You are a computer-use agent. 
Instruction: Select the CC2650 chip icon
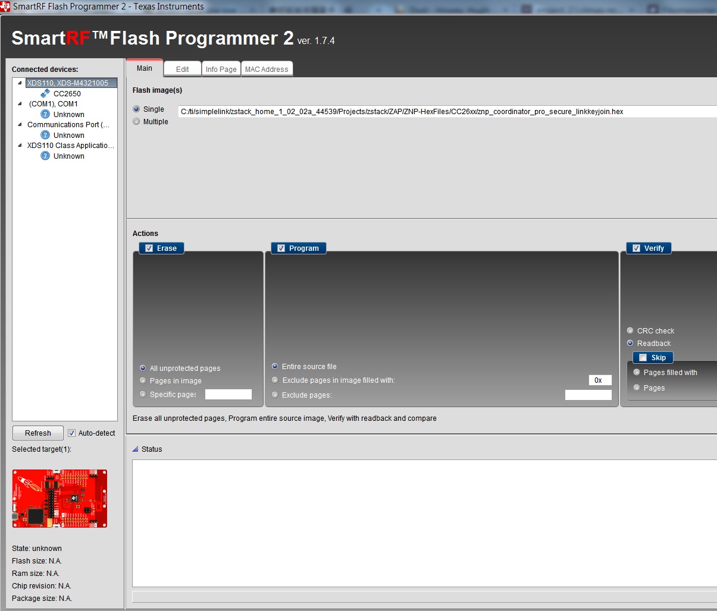coord(45,93)
